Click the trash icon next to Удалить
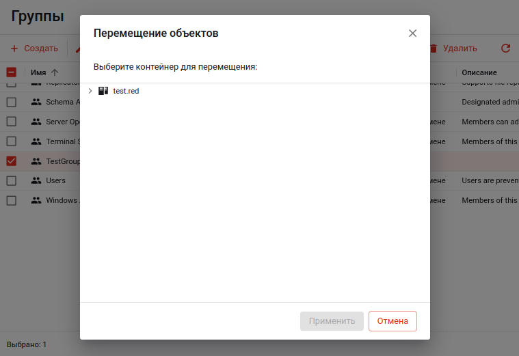The width and height of the screenshot is (519, 356). (433, 49)
